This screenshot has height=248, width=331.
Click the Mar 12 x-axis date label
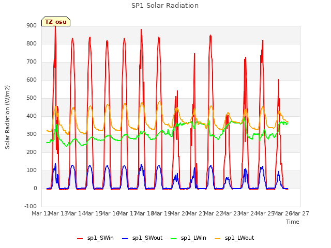pyautogui.click(x=40, y=213)
